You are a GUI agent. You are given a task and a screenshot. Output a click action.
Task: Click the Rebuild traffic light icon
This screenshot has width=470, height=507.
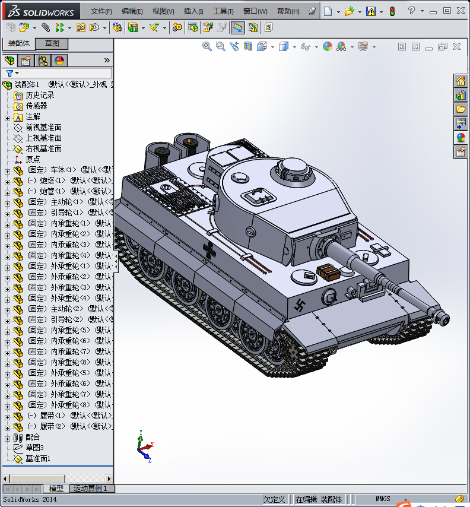[392, 11]
